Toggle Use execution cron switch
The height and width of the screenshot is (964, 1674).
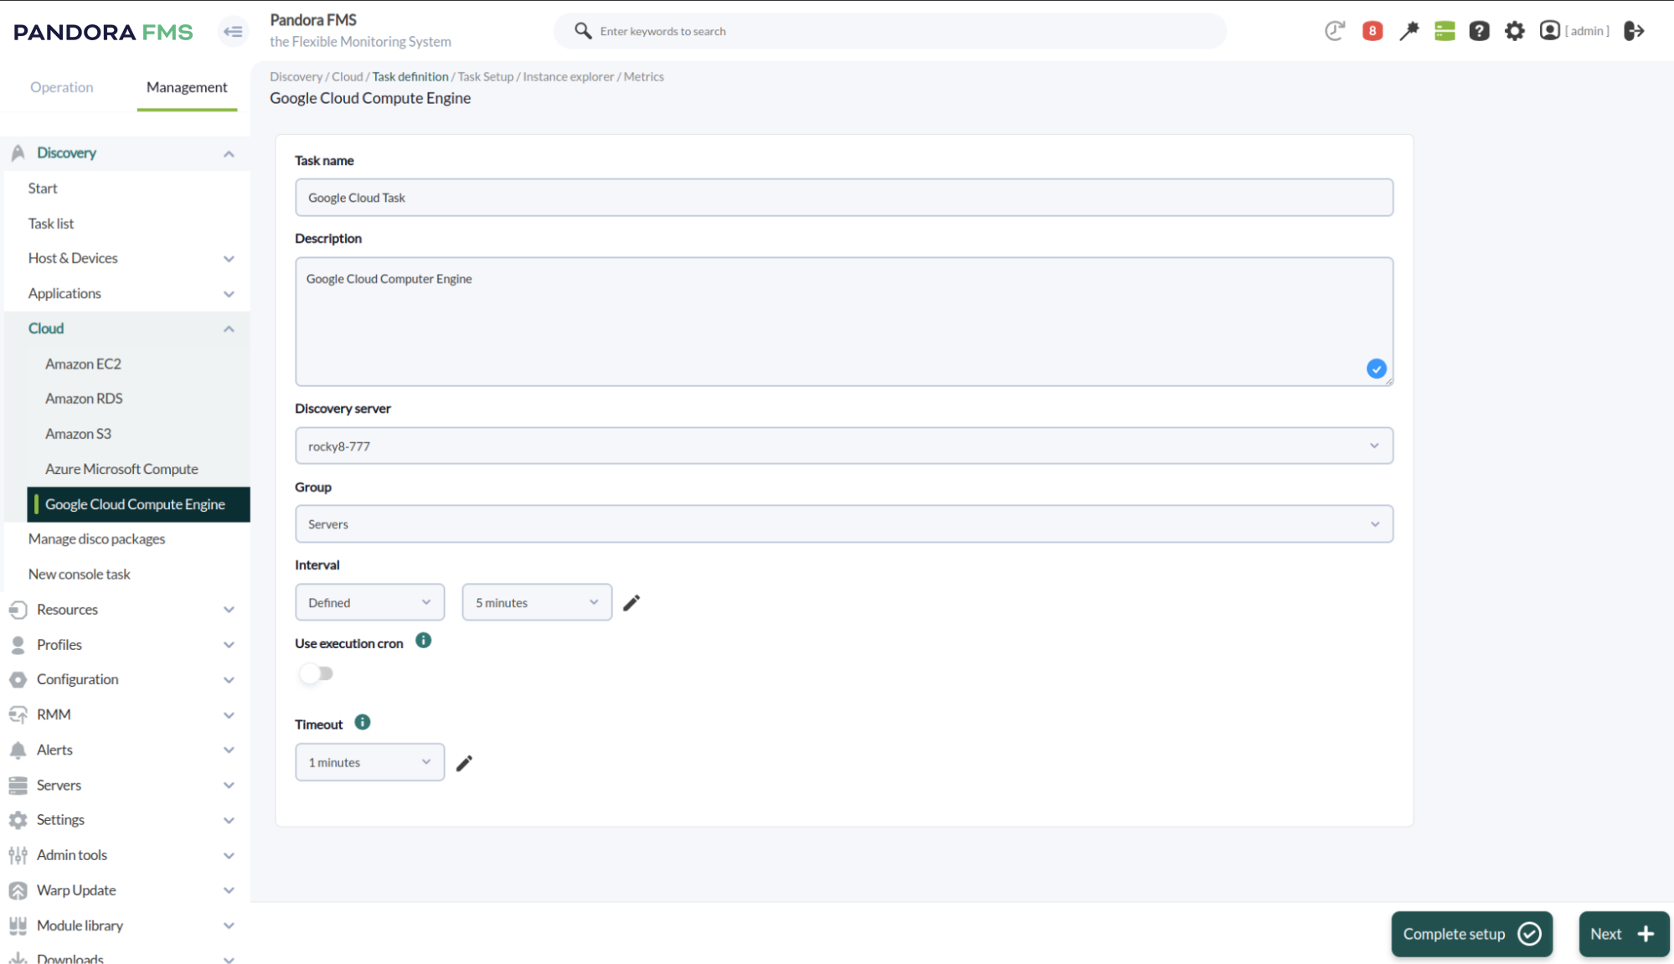pos(316,673)
